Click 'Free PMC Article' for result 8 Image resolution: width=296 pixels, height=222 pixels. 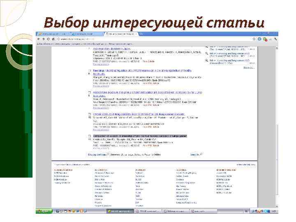pos(151,83)
